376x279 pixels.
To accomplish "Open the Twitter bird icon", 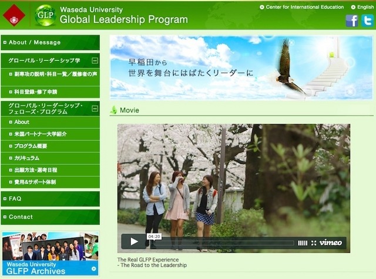I will (x=367, y=21).
